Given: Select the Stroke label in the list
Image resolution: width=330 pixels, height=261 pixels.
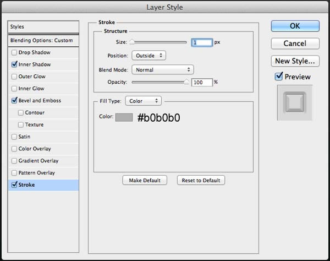Looking at the screenshot, I should click(27, 185).
